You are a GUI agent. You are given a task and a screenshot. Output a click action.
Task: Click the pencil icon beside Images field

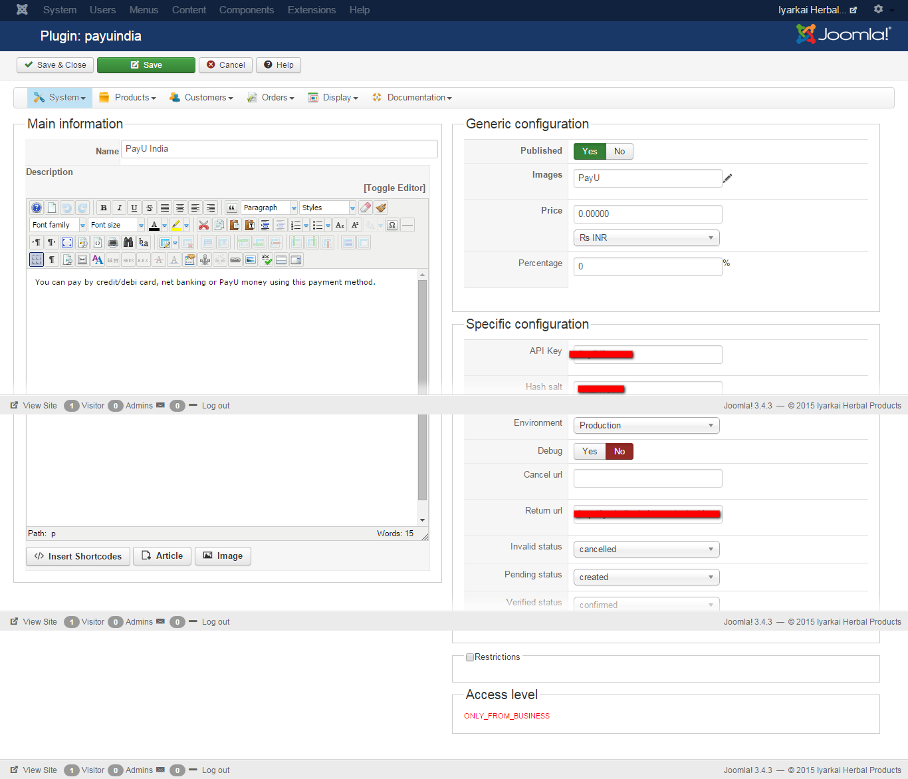pyautogui.click(x=728, y=178)
